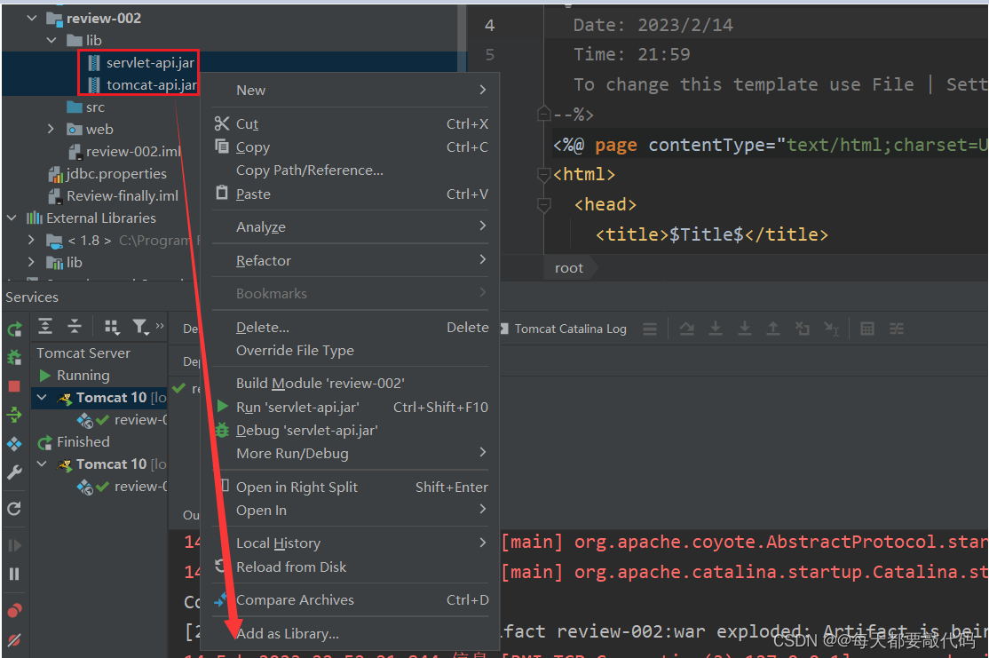This screenshot has width=989, height=658.
Task: Expand the web folder
Action: coord(51,130)
